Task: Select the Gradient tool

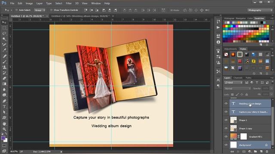Action: [4, 84]
